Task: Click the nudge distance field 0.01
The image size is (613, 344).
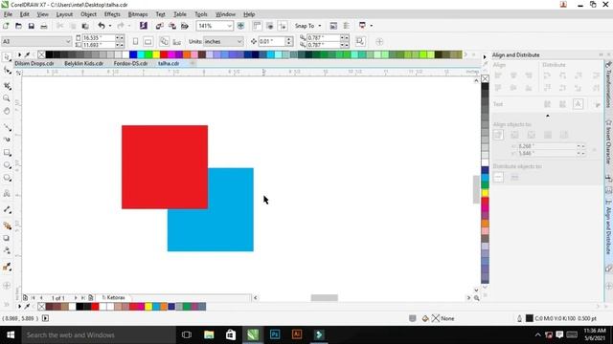Action: 271,41
